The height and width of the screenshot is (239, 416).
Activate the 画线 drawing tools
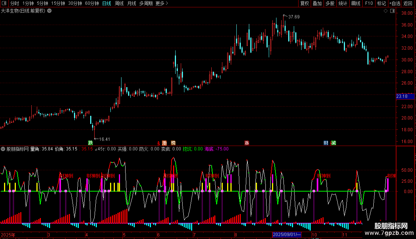[x=356, y=3]
